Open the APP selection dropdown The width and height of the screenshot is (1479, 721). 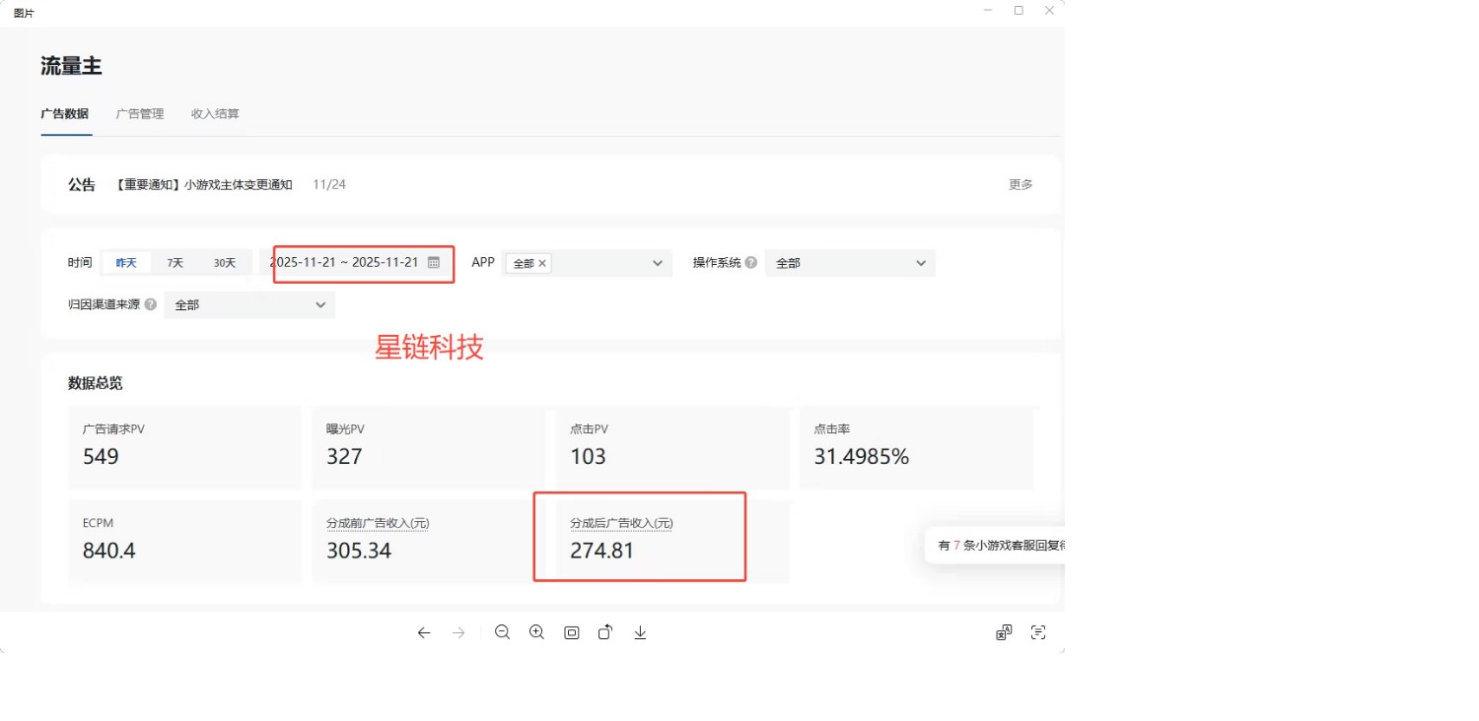(x=658, y=263)
